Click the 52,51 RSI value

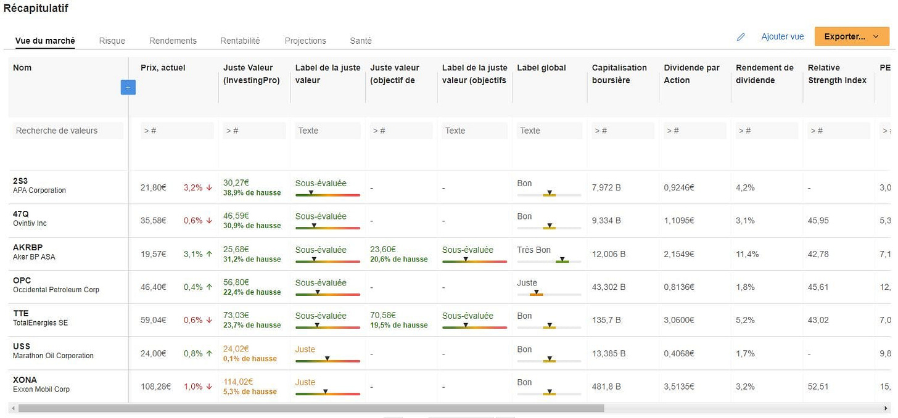click(818, 387)
